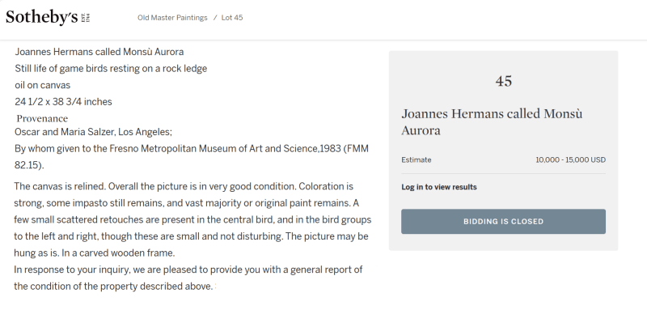Viewport: 647px width, 327px height.
Task: Click the breadcrumb slash separator
Action: (215, 18)
